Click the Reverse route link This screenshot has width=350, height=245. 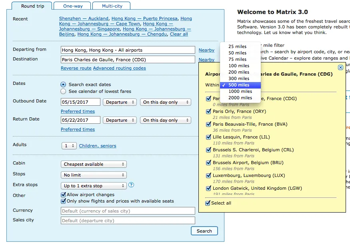(76, 68)
